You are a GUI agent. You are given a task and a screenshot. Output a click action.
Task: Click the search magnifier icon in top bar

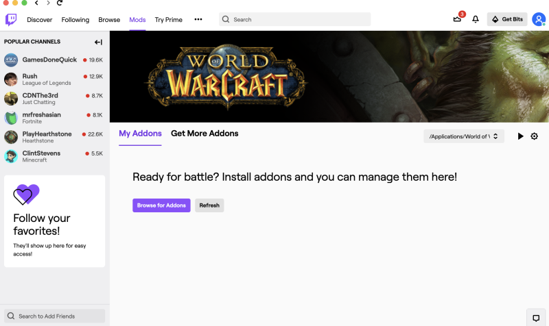coord(226,19)
